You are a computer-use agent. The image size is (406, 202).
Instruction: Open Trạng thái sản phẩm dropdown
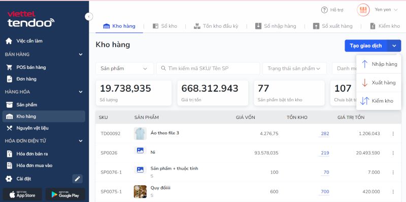click(294, 68)
